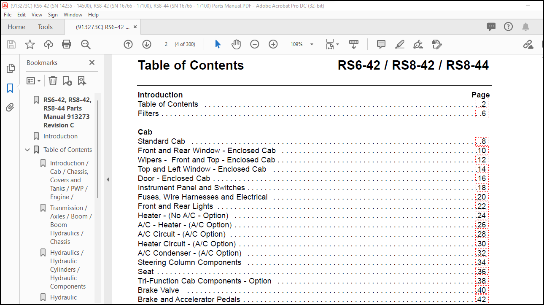Image resolution: width=544 pixels, height=305 pixels.
Task: Open the Sign document pen tool
Action: coord(418,44)
